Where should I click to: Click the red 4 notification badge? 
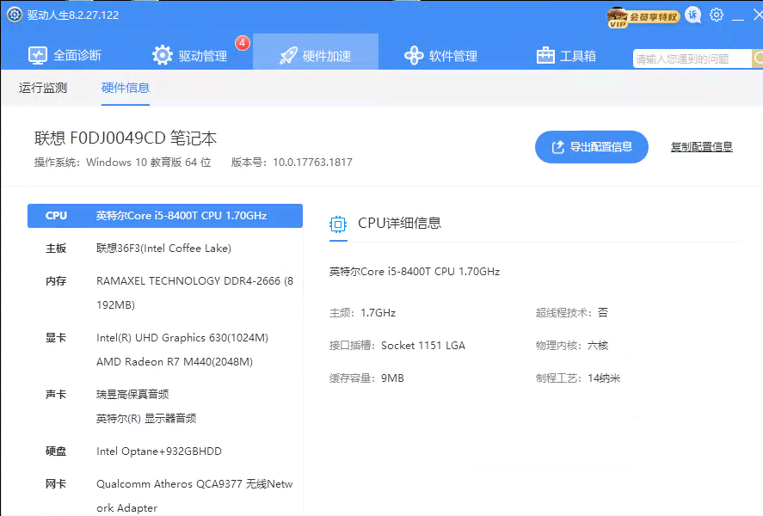243,43
